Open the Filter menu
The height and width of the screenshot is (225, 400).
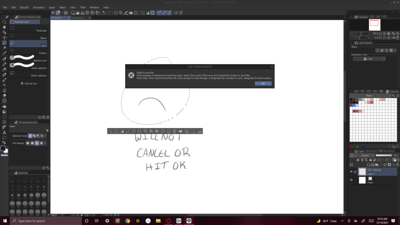click(x=83, y=7)
